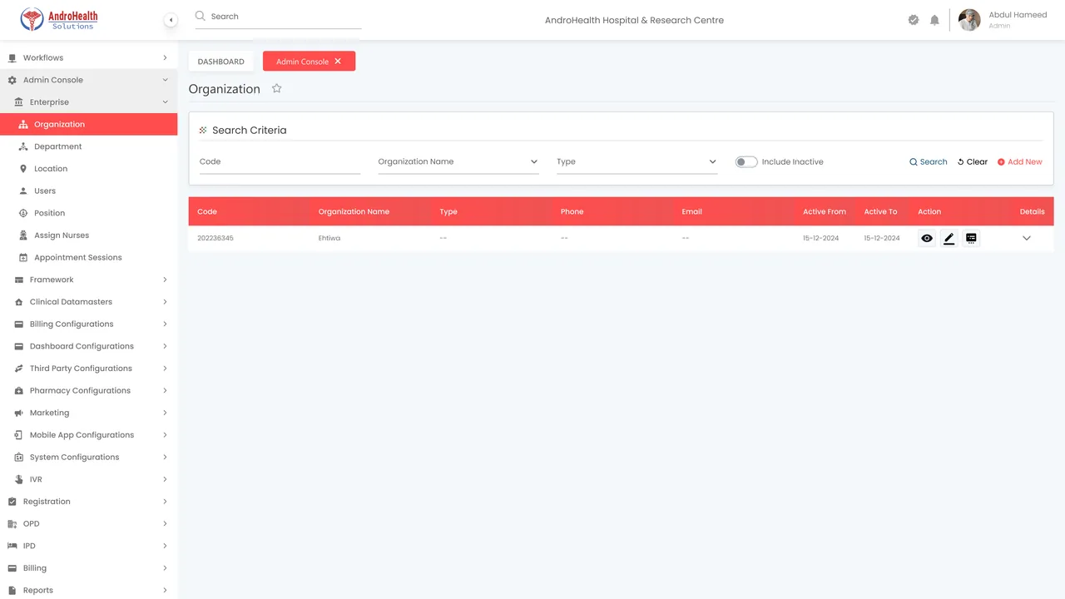This screenshot has width=1065, height=599.
Task: Expand the Framework menu chevron
Action: point(165,280)
